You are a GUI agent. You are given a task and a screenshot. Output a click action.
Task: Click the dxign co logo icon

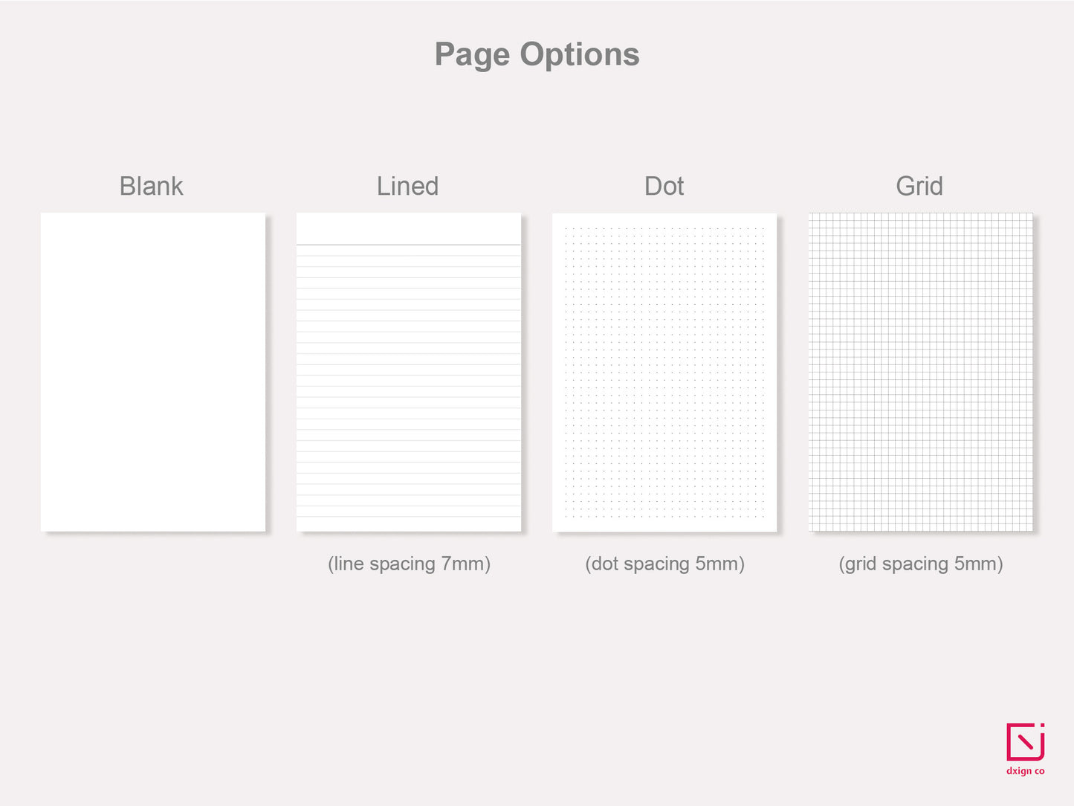pyautogui.click(x=1025, y=741)
